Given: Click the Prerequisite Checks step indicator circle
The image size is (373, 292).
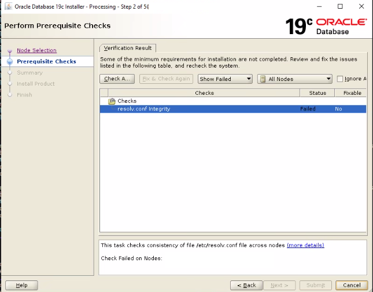Looking at the screenshot, I should tap(10, 62).
